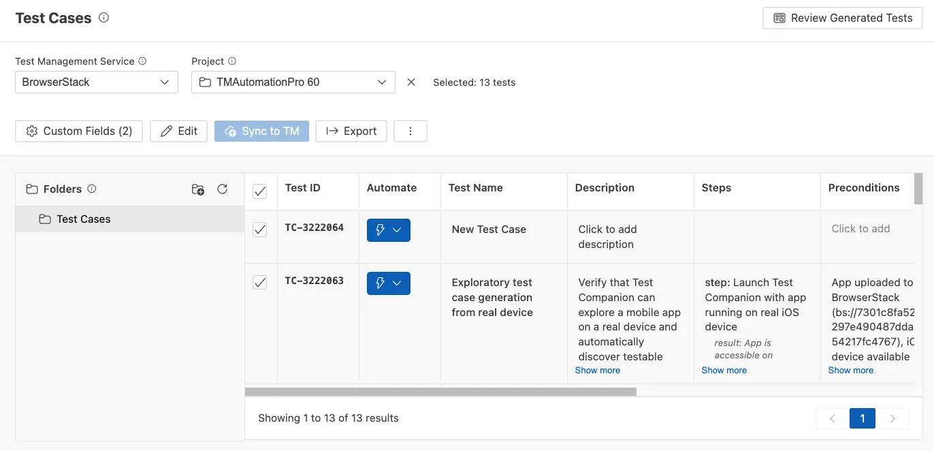
Task: Select the Edit pencil icon
Action: click(x=165, y=131)
